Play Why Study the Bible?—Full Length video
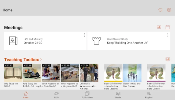The height and width of the screenshot is (100, 175). tap(32, 73)
